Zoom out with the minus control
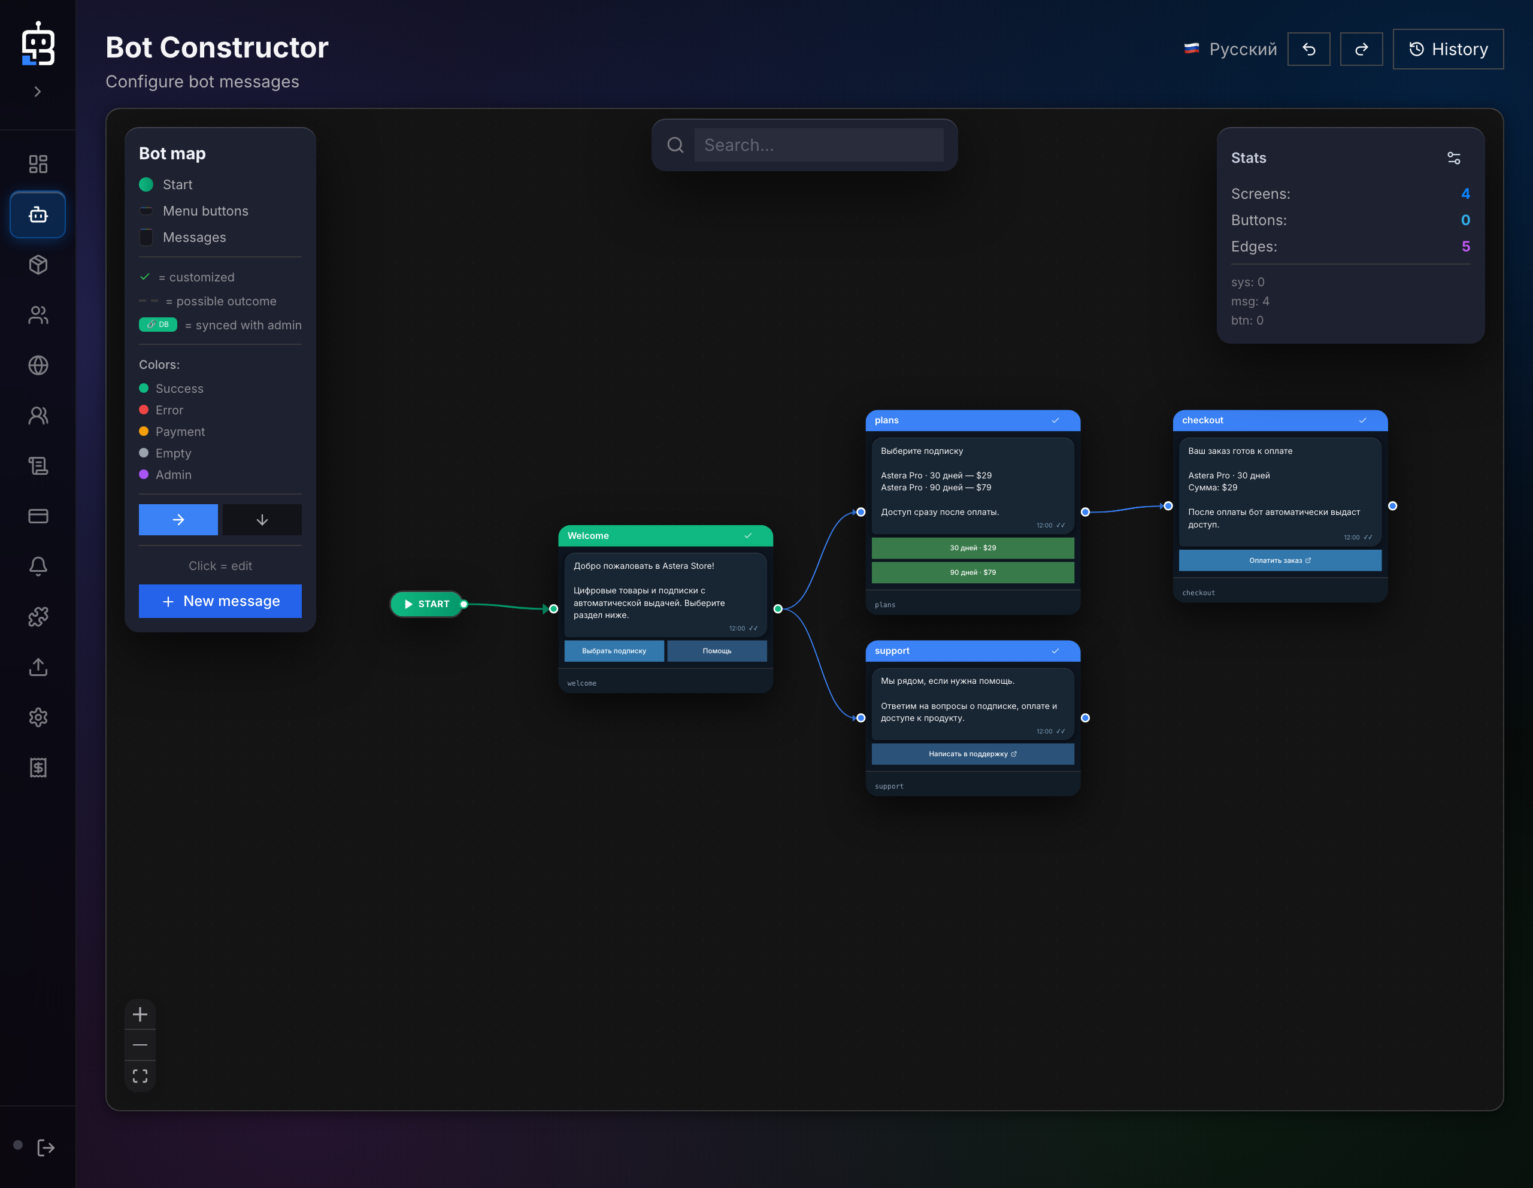This screenshot has width=1533, height=1188. [x=140, y=1045]
